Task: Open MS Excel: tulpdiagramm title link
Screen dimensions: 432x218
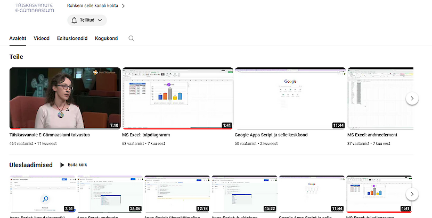Action: click(147, 135)
